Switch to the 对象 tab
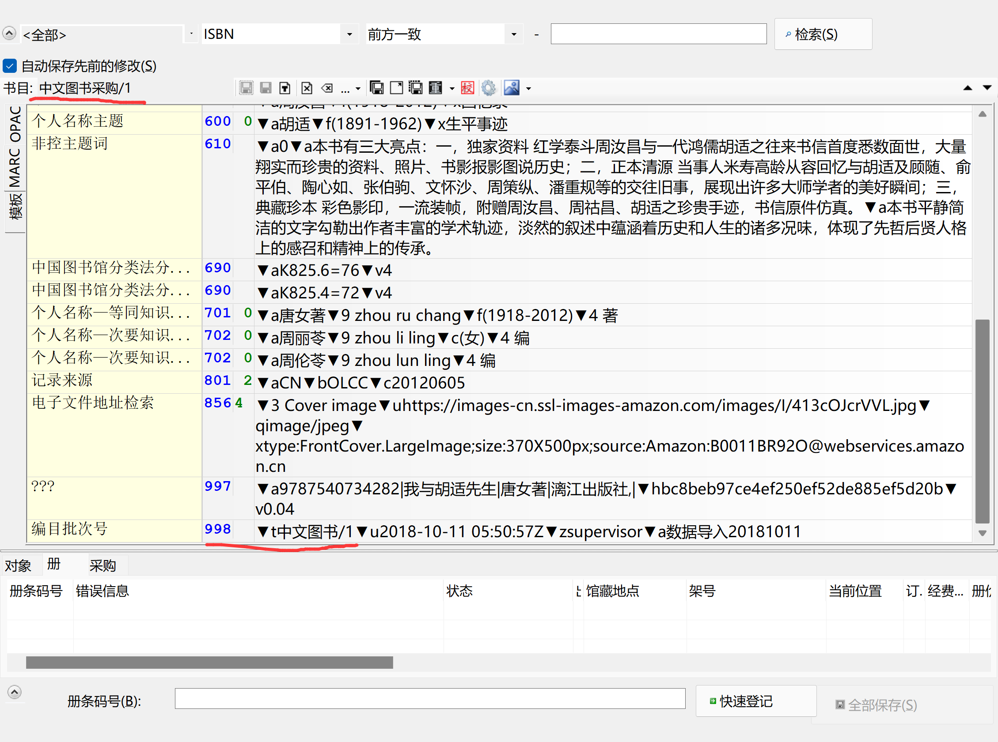 click(x=18, y=565)
